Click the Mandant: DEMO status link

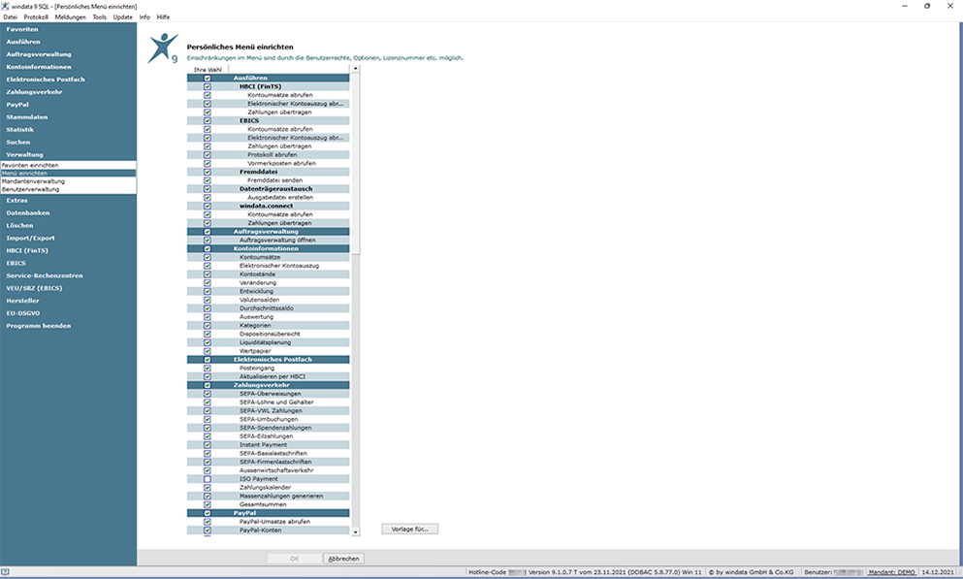892,572
